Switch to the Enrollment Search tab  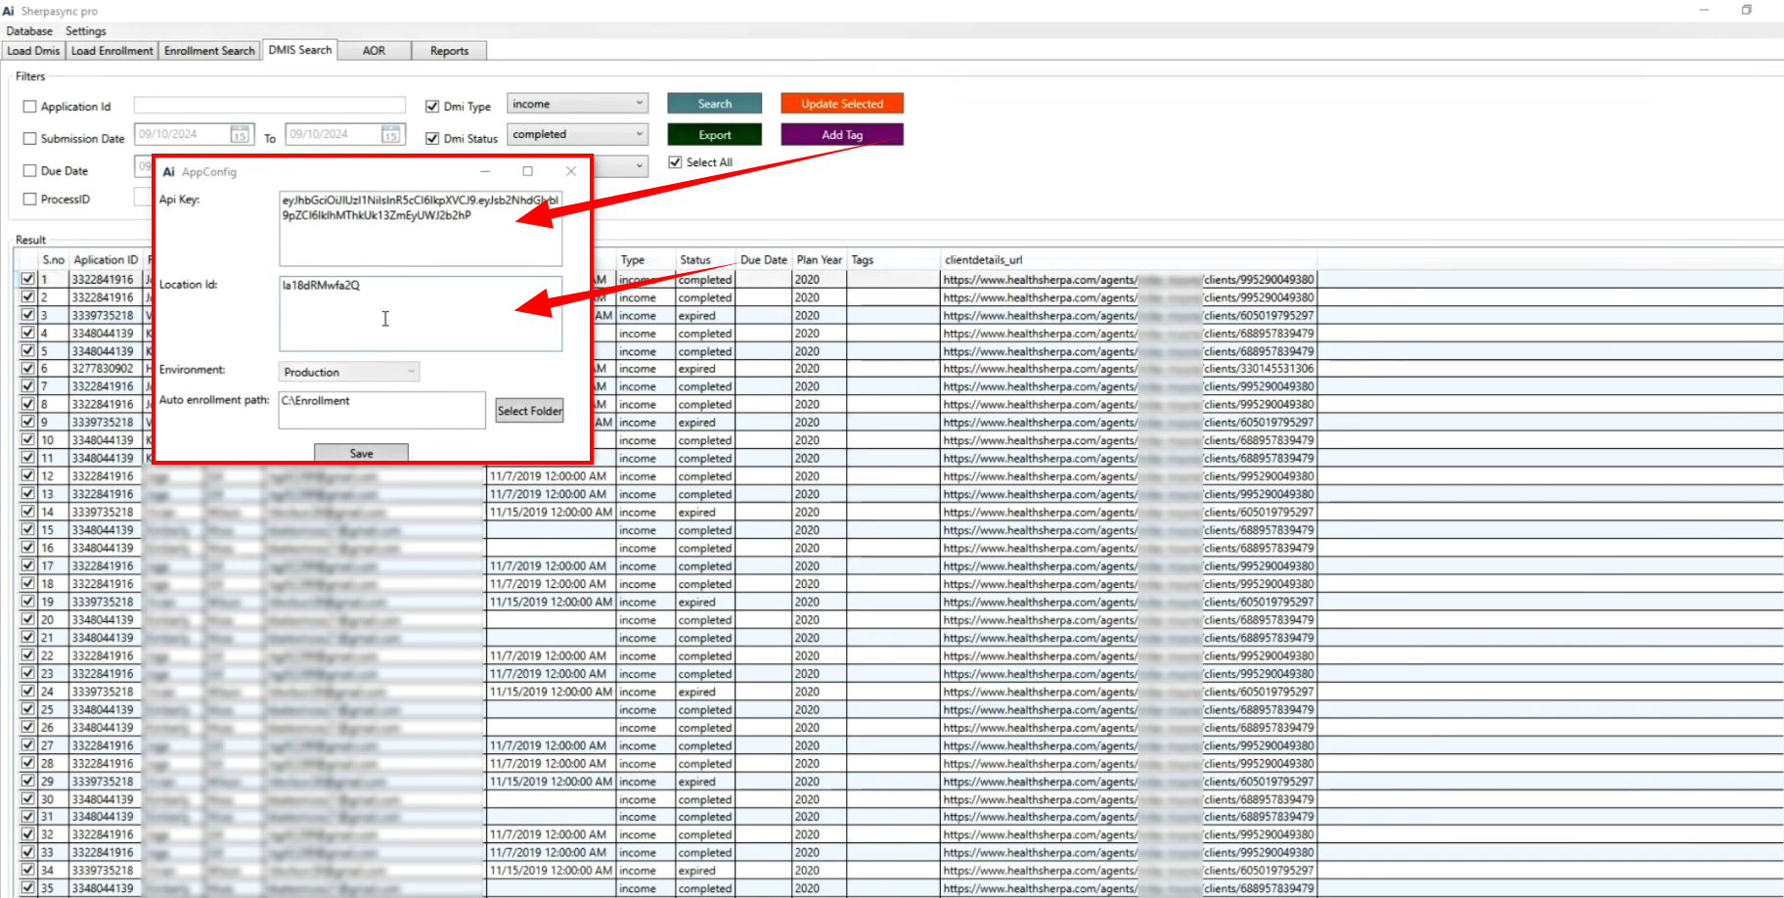[209, 51]
